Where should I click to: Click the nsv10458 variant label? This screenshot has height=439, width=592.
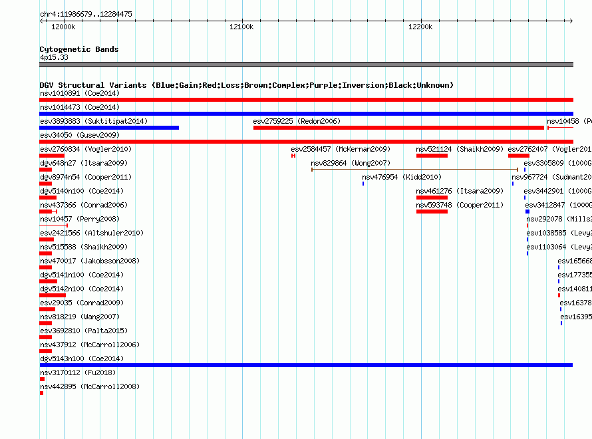(x=569, y=121)
